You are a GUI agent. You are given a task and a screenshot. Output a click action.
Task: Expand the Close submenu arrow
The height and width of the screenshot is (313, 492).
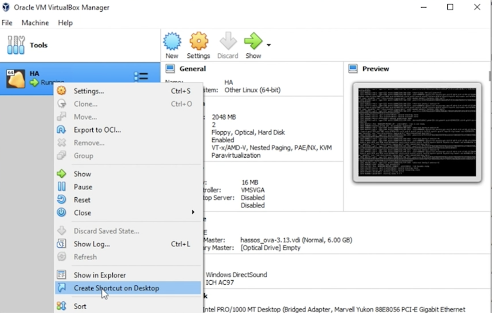coord(193,212)
